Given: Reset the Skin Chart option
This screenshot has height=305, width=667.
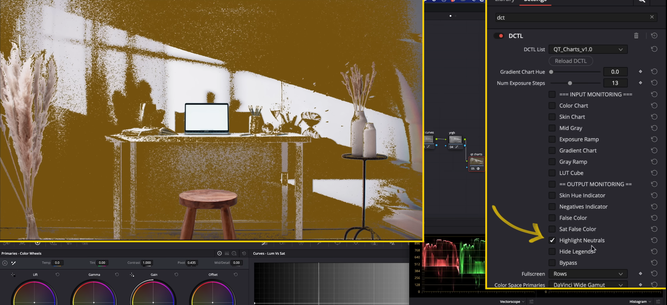Looking at the screenshot, I should click(654, 117).
